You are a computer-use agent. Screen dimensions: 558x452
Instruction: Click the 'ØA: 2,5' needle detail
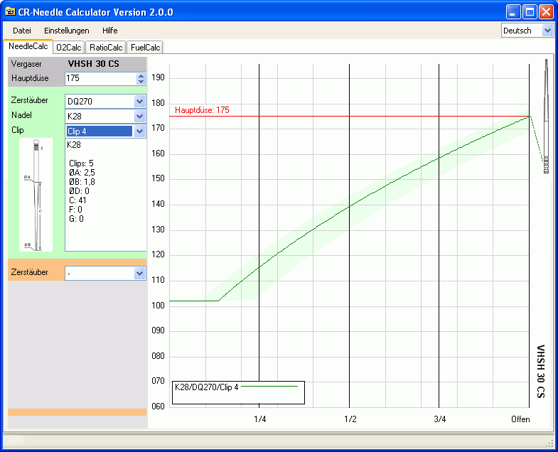point(82,173)
